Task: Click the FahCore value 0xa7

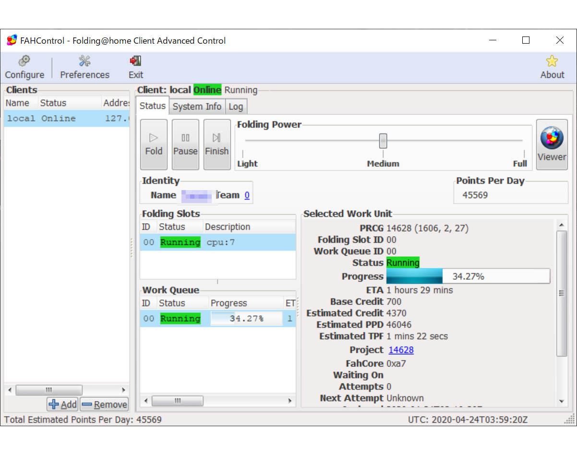Action: (396, 363)
